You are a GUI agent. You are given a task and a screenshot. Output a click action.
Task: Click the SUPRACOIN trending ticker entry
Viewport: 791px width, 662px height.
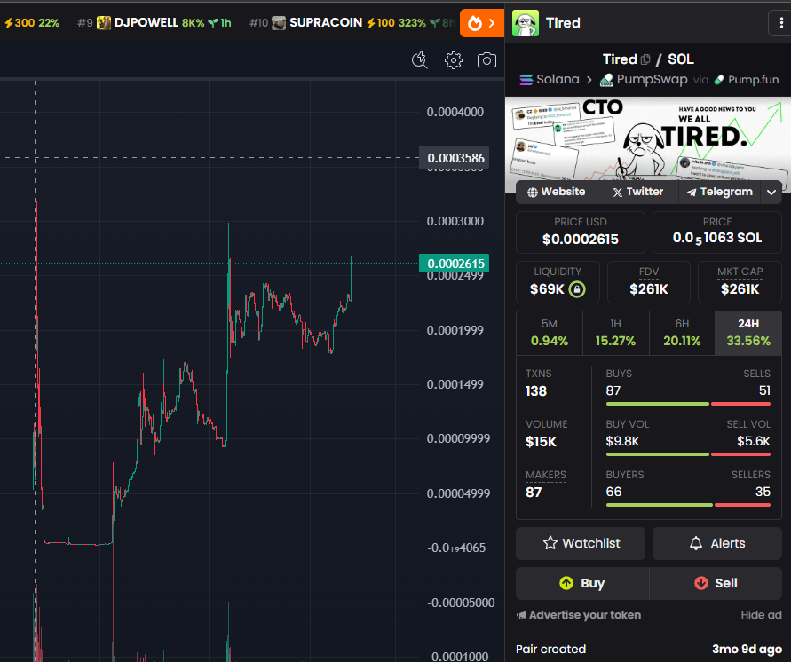[352, 23]
